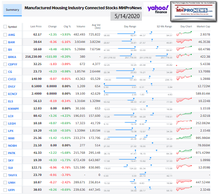Open the KMMPF symbol link

[13, 109]
